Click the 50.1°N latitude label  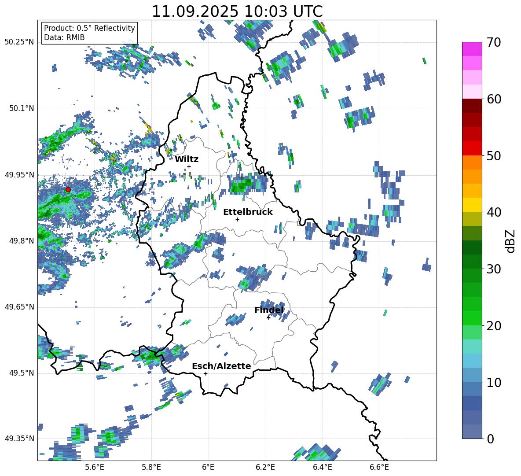(21, 108)
